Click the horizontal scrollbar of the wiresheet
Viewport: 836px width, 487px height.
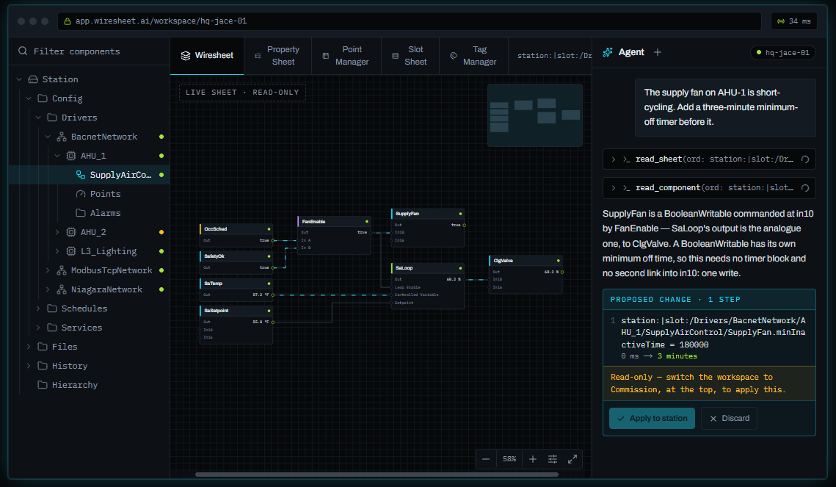377,475
